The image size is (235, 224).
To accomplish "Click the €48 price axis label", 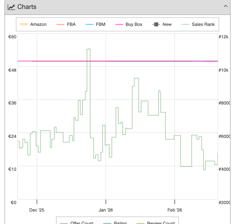I will click(12, 70).
